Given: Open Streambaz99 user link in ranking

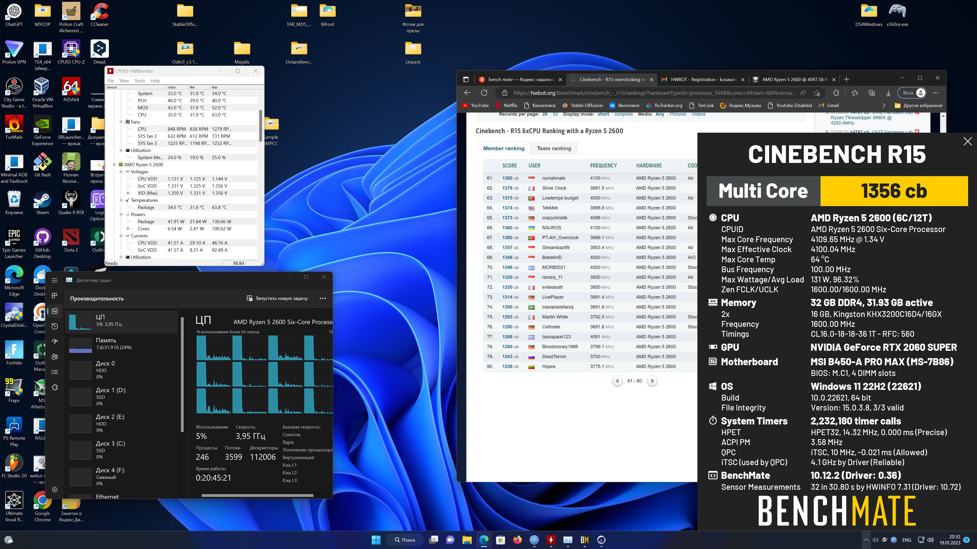Looking at the screenshot, I should [x=555, y=247].
